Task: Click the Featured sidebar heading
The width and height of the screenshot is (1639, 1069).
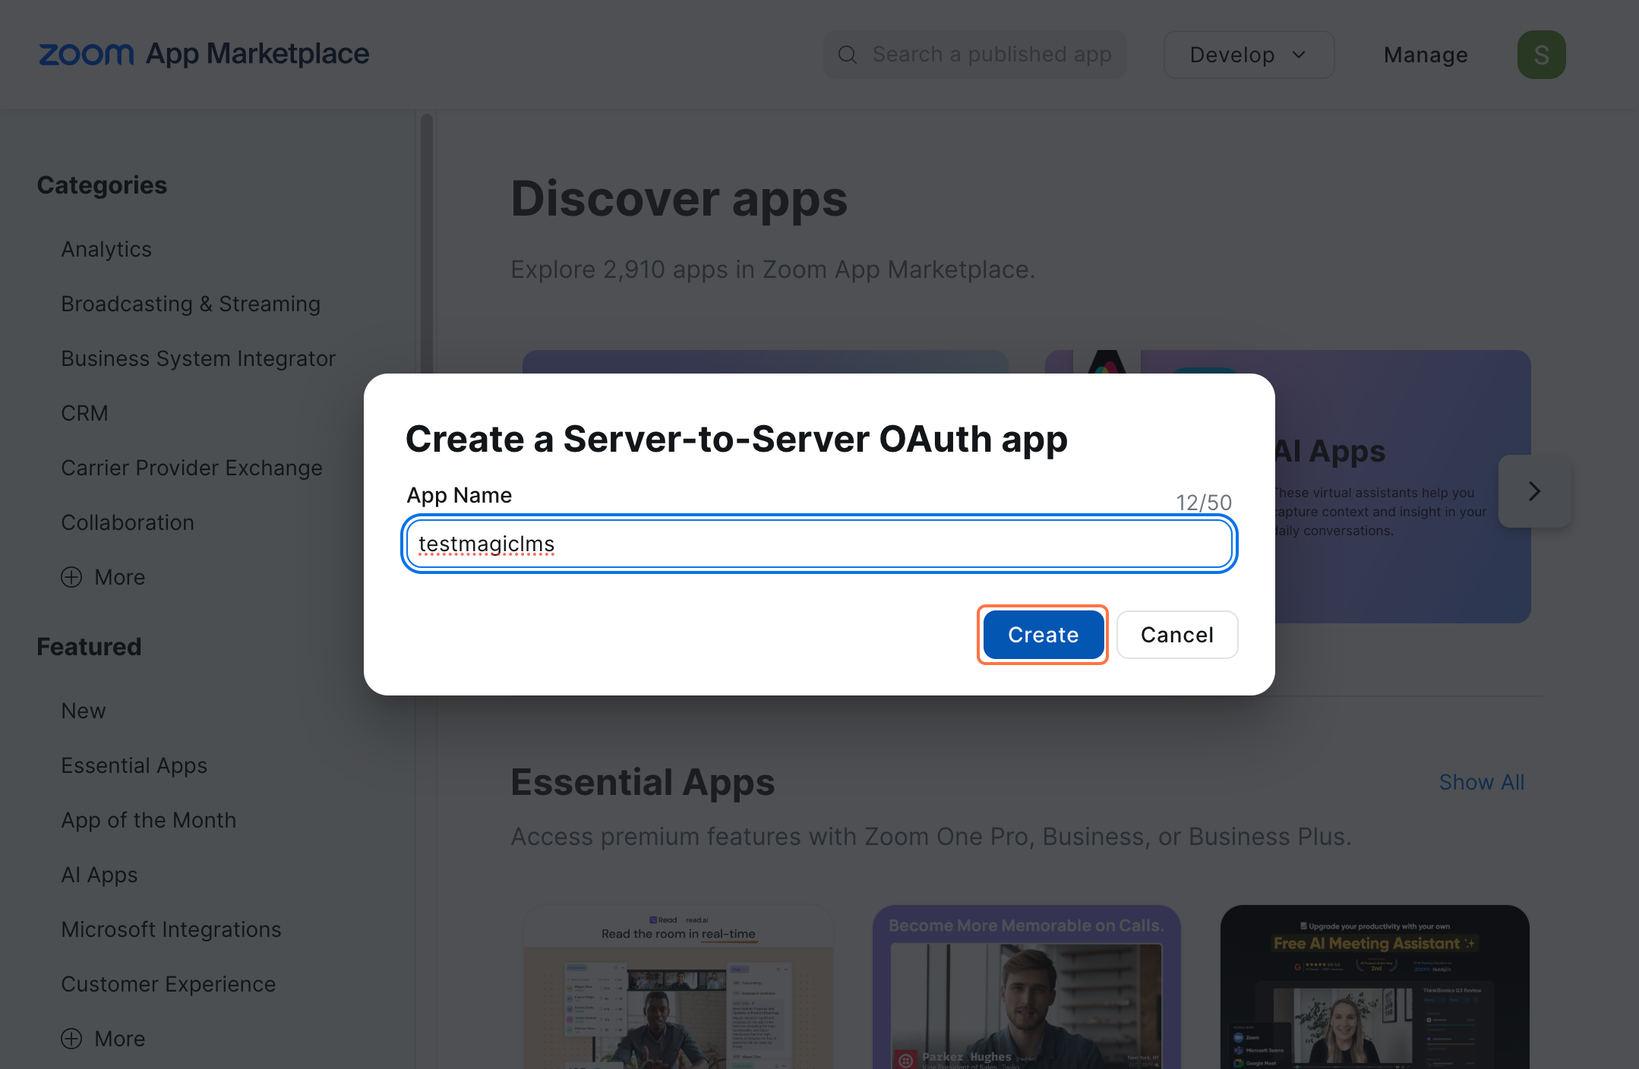Action: 89,647
